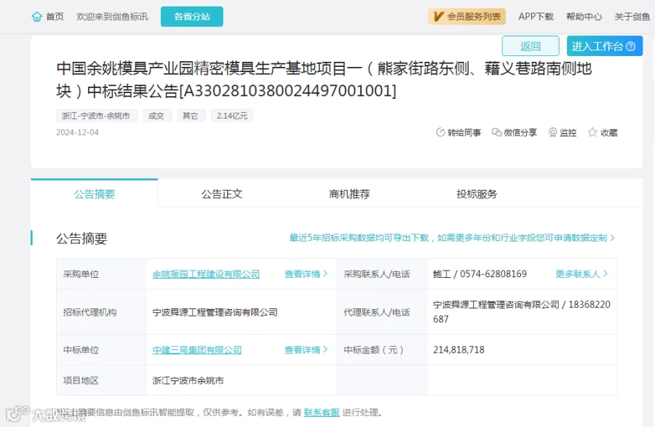
Task: Click the home icon next to 首页
Action: point(37,17)
